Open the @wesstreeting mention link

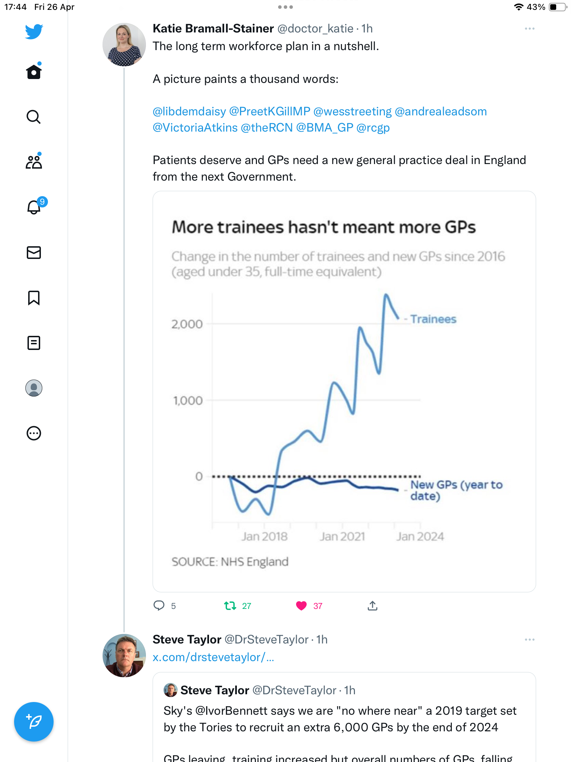click(352, 111)
